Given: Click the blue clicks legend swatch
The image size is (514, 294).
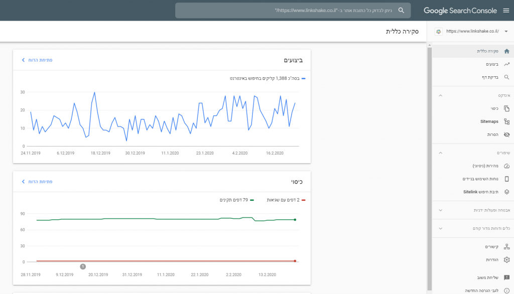Looking at the screenshot, I should pos(304,79).
